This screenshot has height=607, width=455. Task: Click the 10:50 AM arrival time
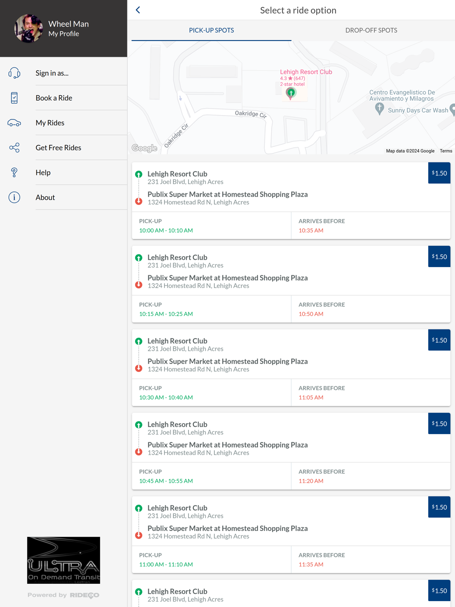tap(311, 314)
